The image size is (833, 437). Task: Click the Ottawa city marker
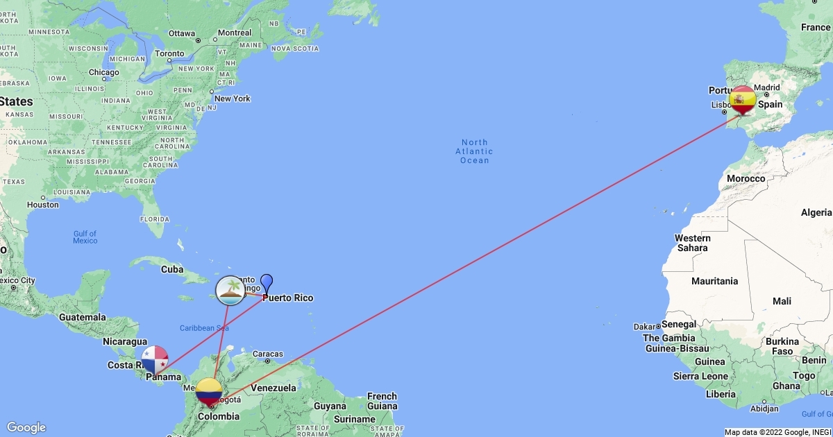198,40
